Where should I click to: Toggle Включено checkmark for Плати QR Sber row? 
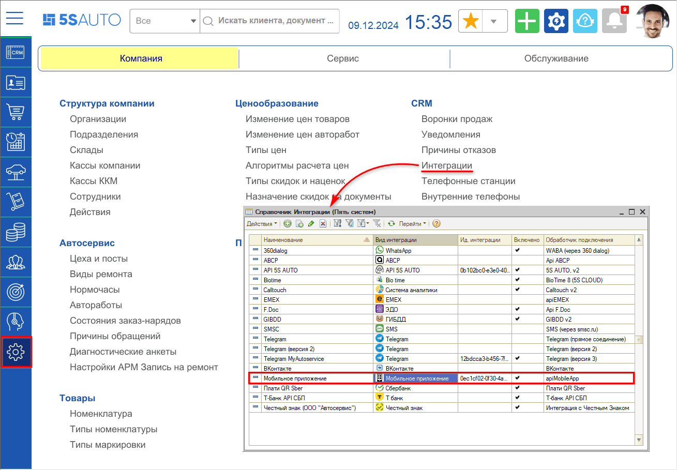518,388
